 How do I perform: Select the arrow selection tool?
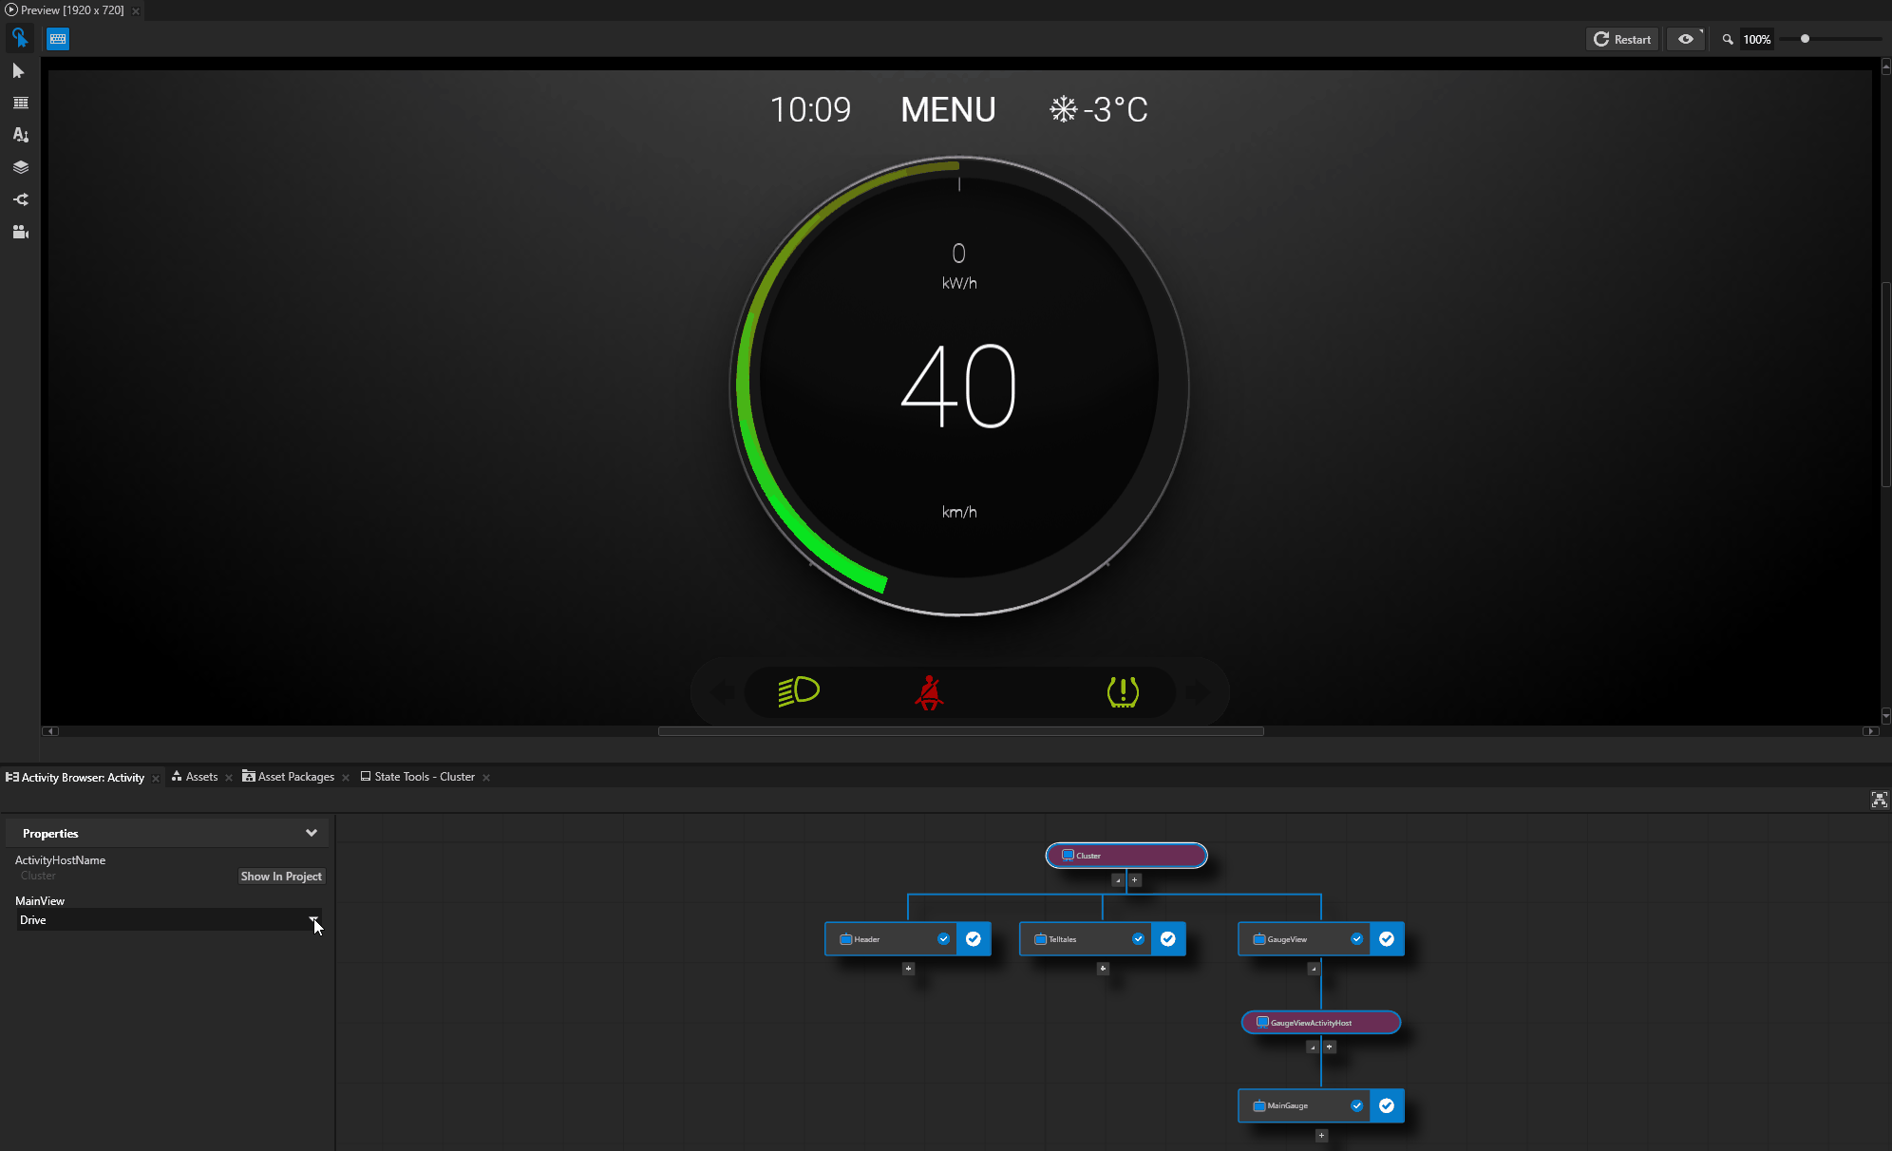[x=18, y=71]
